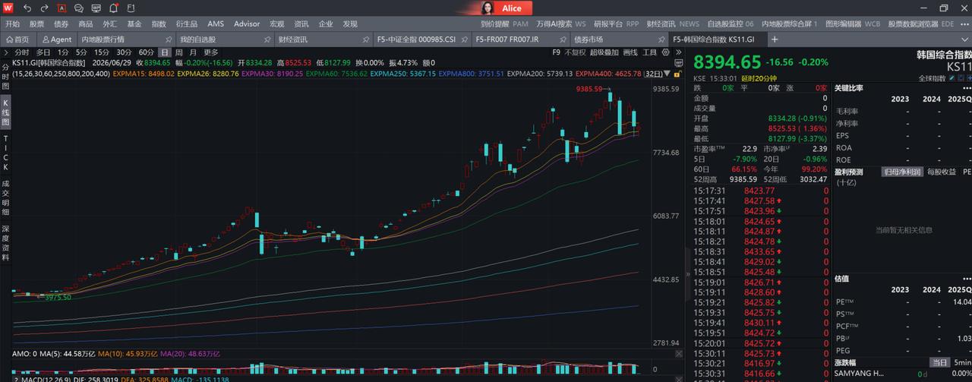Screen dimensions: 972x382
Task: Switch sidebar to TICK view
Action: coord(5,153)
